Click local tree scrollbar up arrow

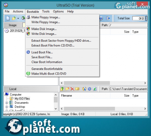[x=56, y=95]
